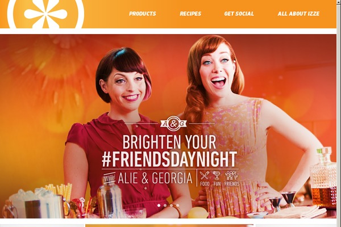Switch to the second carousel slide dot
Image resolution: width=341 pixels, height=227 pixels.
(165, 205)
